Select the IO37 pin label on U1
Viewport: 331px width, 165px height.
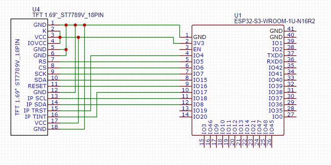click(x=275, y=98)
